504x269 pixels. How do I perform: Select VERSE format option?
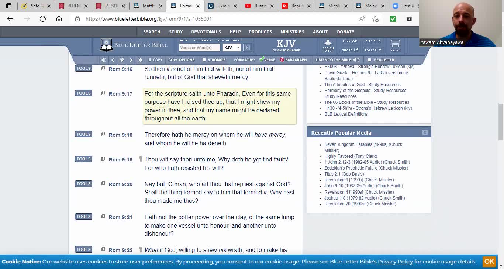pos(267,59)
